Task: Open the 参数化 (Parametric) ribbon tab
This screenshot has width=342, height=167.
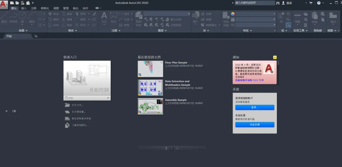Action: pyautogui.click(x=45, y=8)
